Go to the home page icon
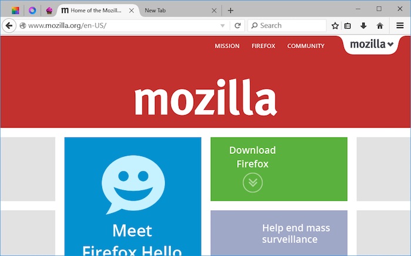This screenshot has height=256, width=411. (x=380, y=26)
